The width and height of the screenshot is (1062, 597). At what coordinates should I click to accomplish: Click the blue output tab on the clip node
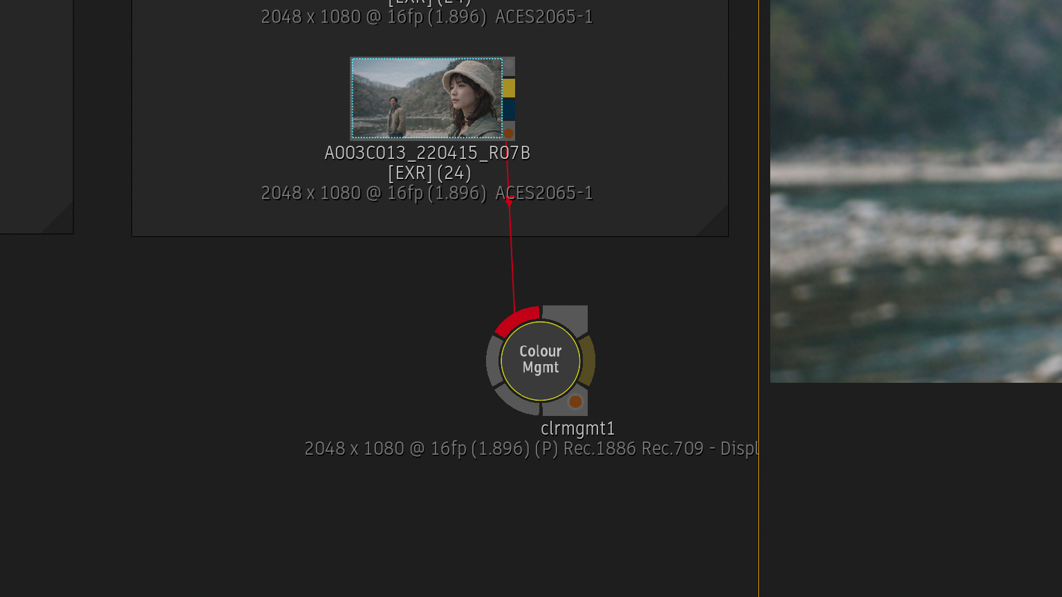click(509, 110)
